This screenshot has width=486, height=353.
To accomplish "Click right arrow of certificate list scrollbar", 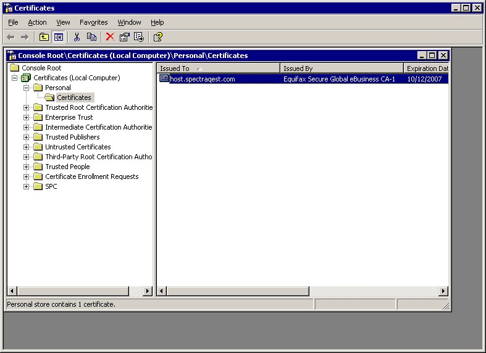I will pyautogui.click(x=443, y=291).
